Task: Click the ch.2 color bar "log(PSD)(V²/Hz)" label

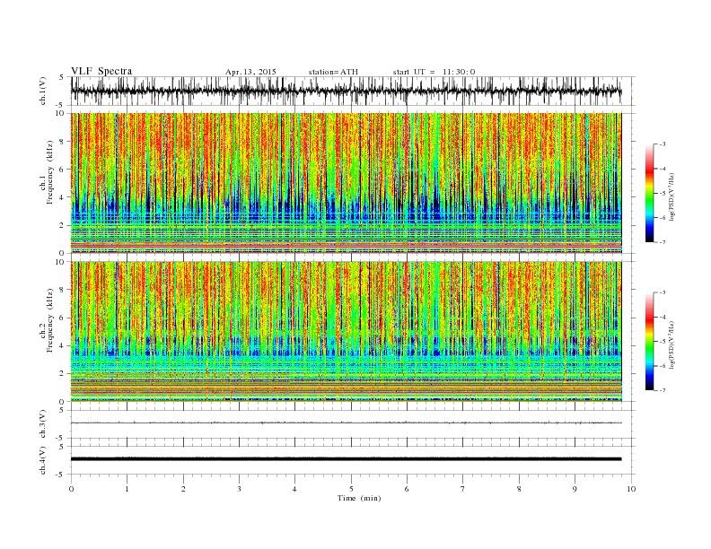Action: point(671,344)
